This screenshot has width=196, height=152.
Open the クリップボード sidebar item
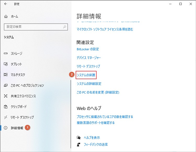coord(19,107)
